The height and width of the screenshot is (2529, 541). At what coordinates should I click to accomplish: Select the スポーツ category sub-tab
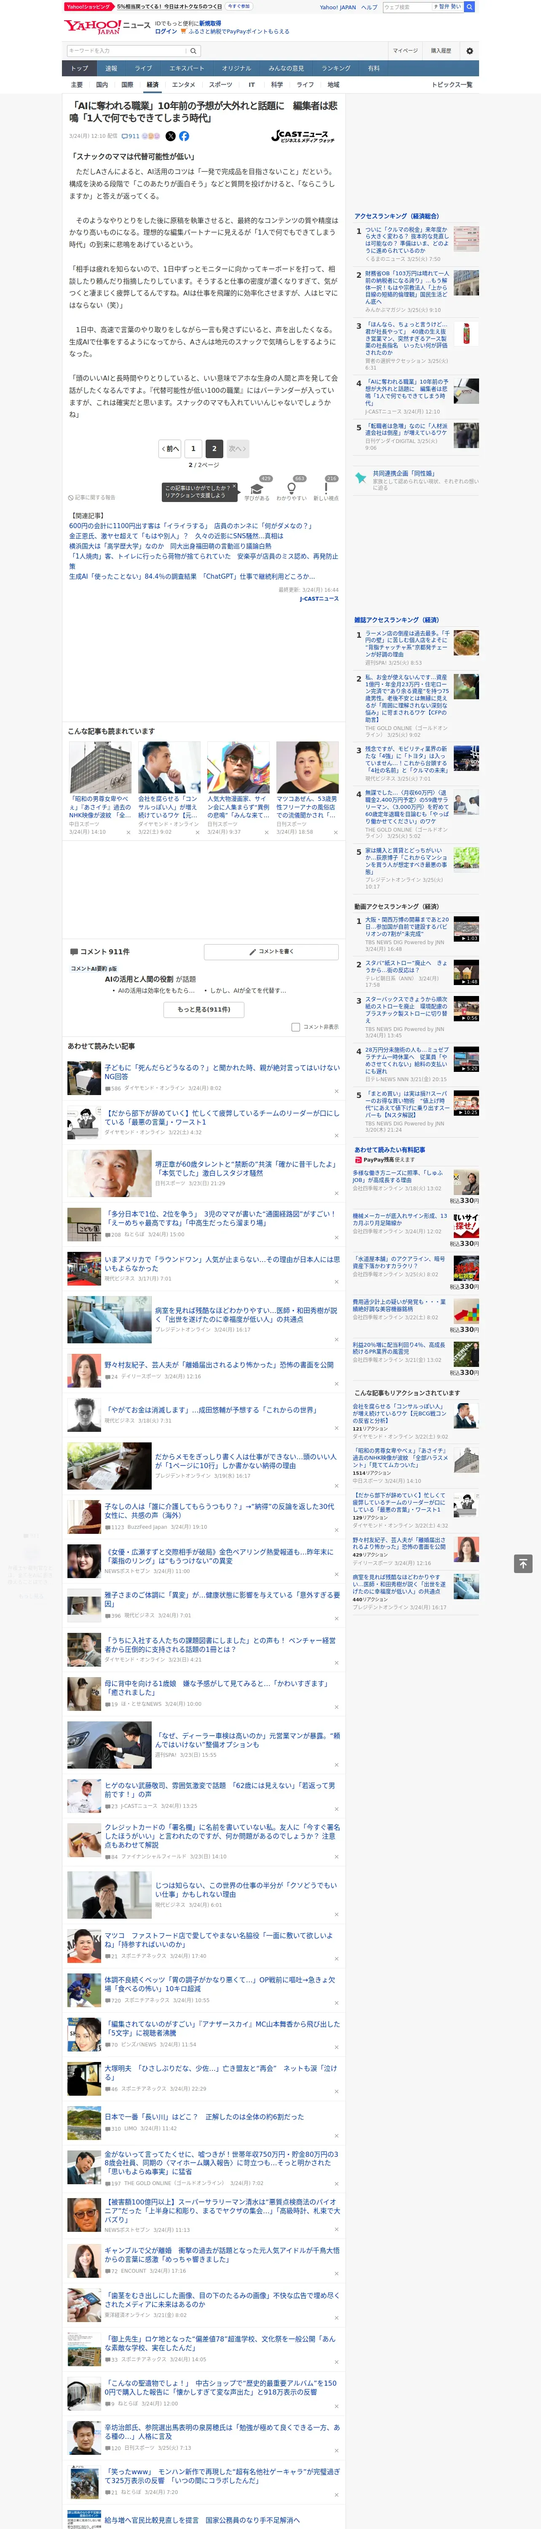[x=221, y=84]
